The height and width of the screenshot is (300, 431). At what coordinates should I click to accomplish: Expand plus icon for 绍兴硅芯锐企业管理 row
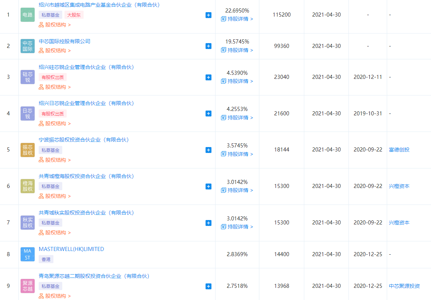coord(209,77)
